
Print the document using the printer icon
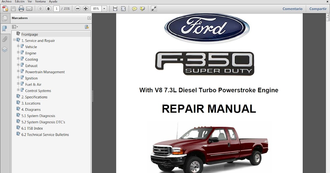pyautogui.click(x=21, y=9)
